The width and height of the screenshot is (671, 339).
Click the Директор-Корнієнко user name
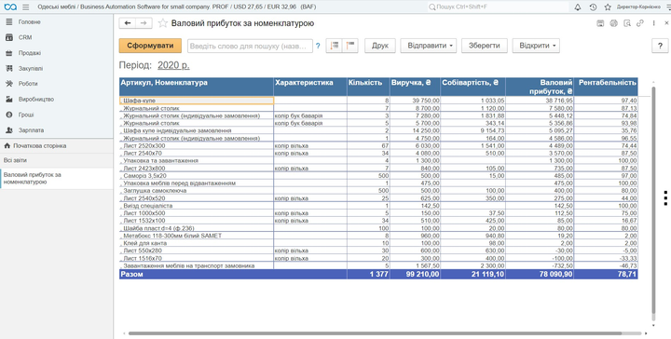(x=640, y=7)
